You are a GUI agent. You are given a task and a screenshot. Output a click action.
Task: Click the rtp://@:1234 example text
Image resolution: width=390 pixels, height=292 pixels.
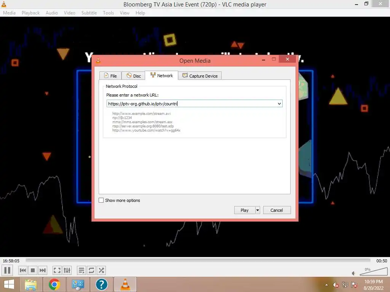122,118
